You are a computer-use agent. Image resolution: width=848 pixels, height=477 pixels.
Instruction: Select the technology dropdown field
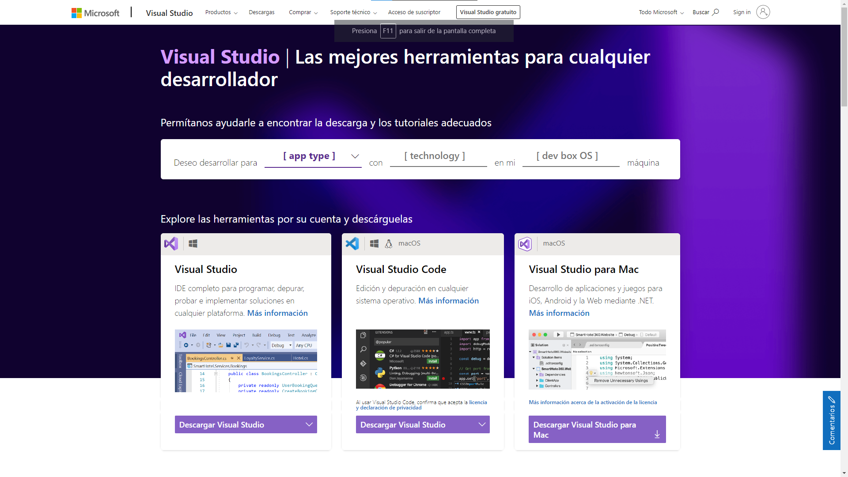pos(439,157)
